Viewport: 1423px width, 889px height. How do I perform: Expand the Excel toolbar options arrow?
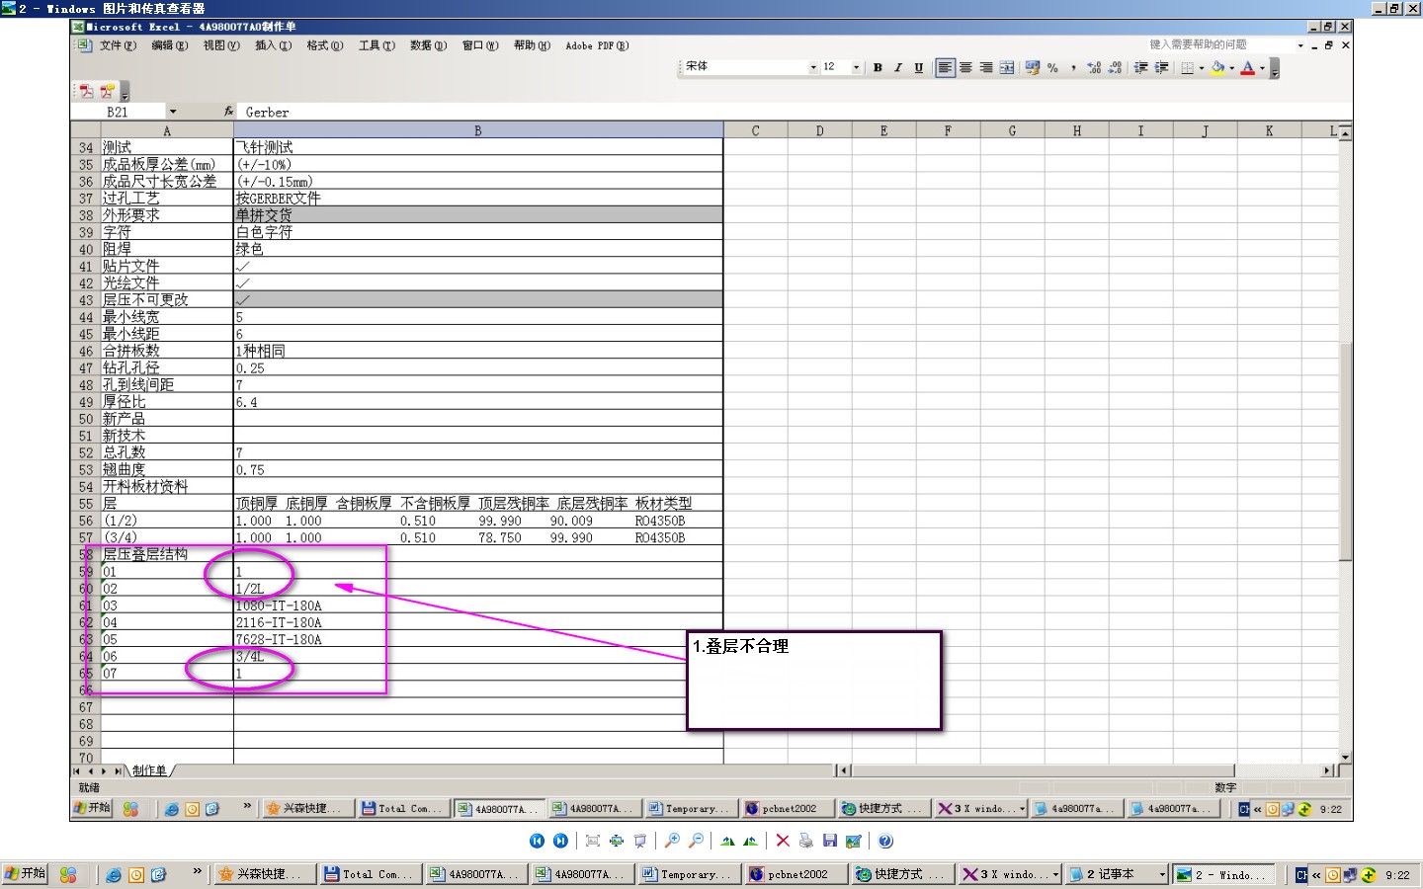click(1275, 68)
